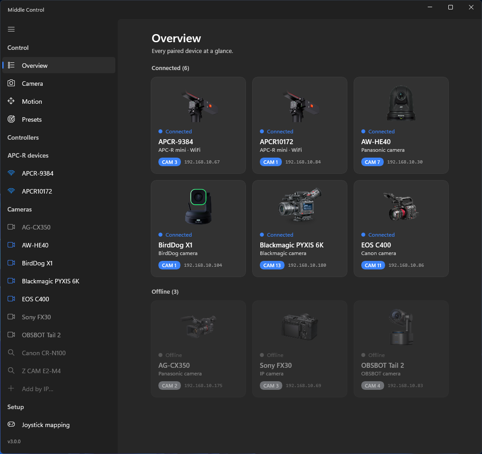The image size is (482, 454).
Task: Click camcorder icon beside BirdDog X1 in sidebar
Action: tap(11, 263)
